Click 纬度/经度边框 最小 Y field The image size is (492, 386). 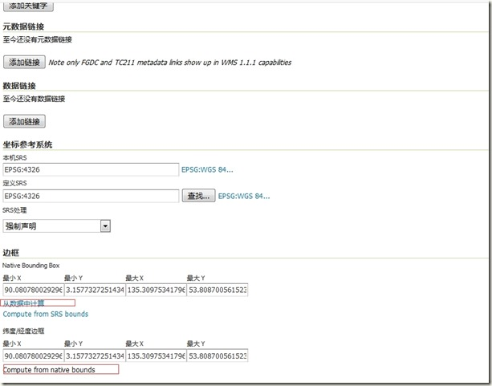coord(95,356)
